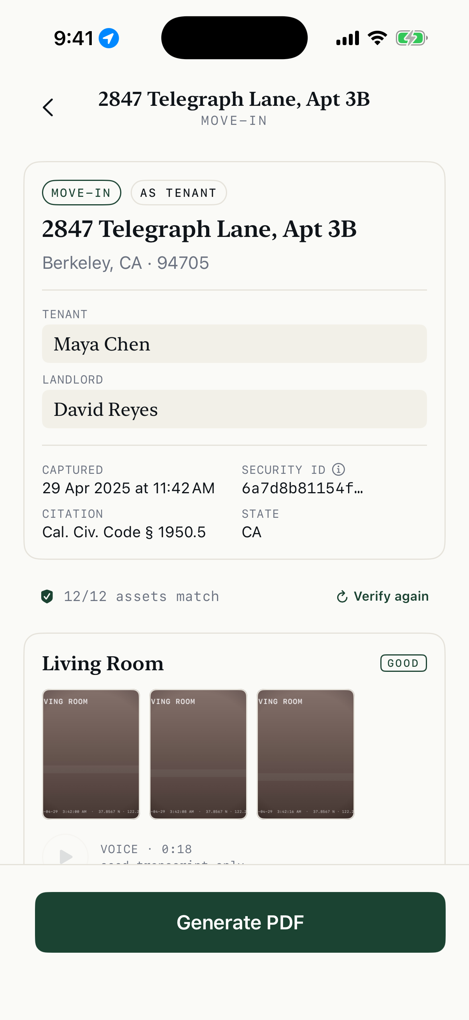Viewport: 469px width, 1020px height.
Task: Tap the shield checkmark verification badge
Action: tap(48, 596)
